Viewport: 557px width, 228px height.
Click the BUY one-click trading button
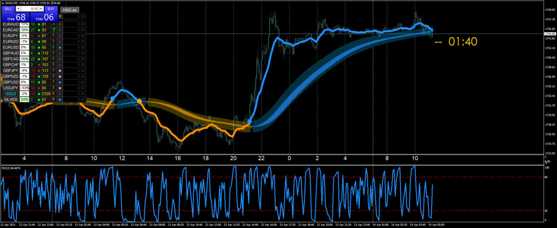click(51, 9)
